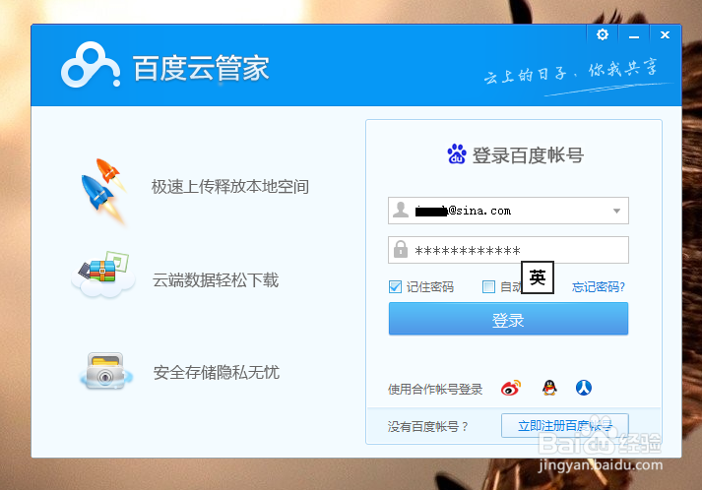This screenshot has width=702, height=490.
Task: Close the Baidu Cloud window
Action: (665, 34)
